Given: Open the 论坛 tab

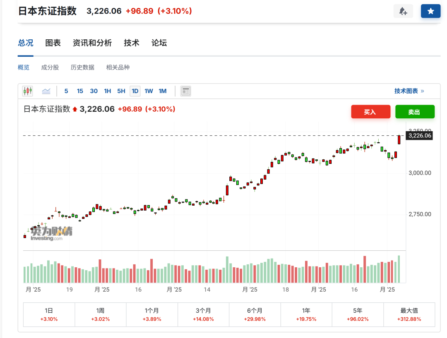Looking at the screenshot, I should (159, 43).
